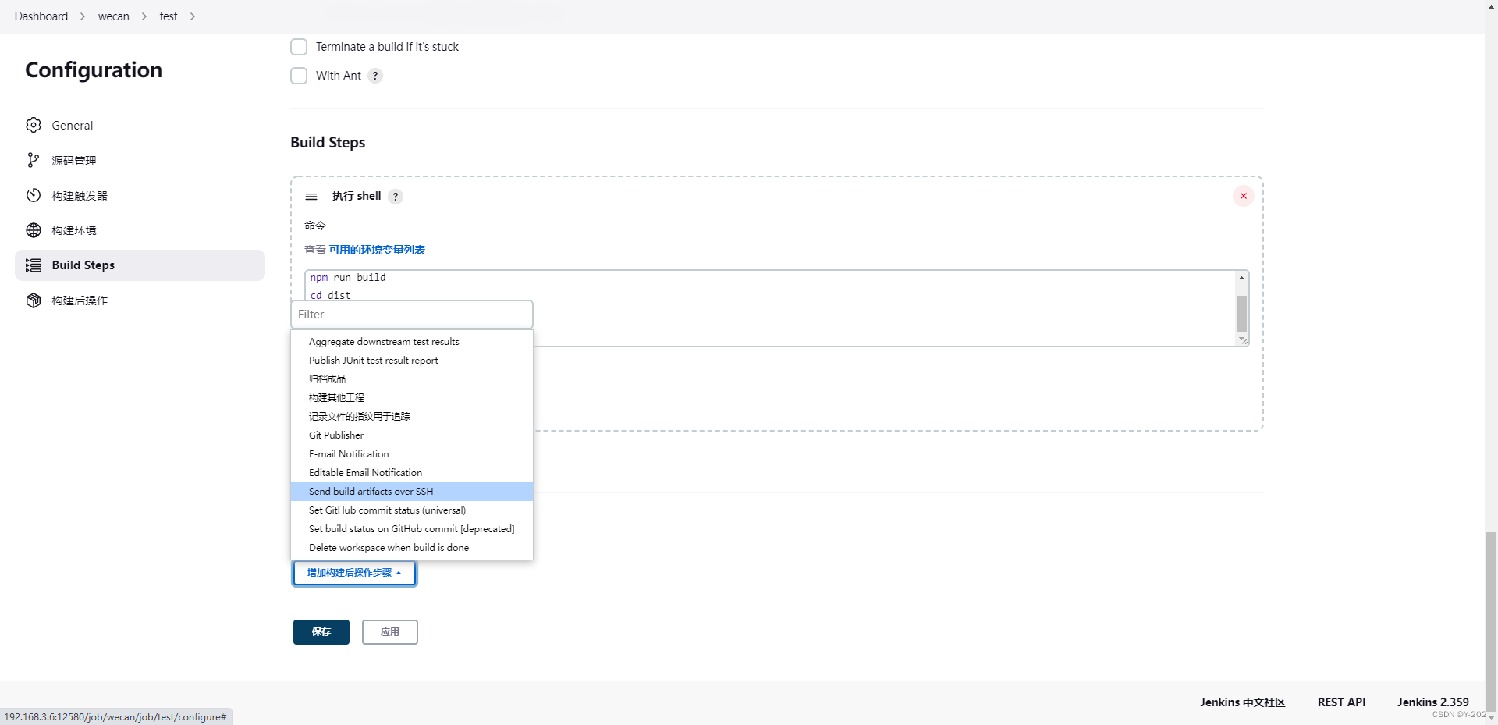Remove the 执行 shell build step
The width and height of the screenshot is (1498, 725).
(x=1243, y=196)
